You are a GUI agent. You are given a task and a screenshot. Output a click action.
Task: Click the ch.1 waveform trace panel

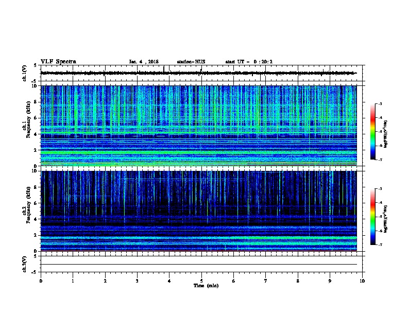[x=201, y=73]
